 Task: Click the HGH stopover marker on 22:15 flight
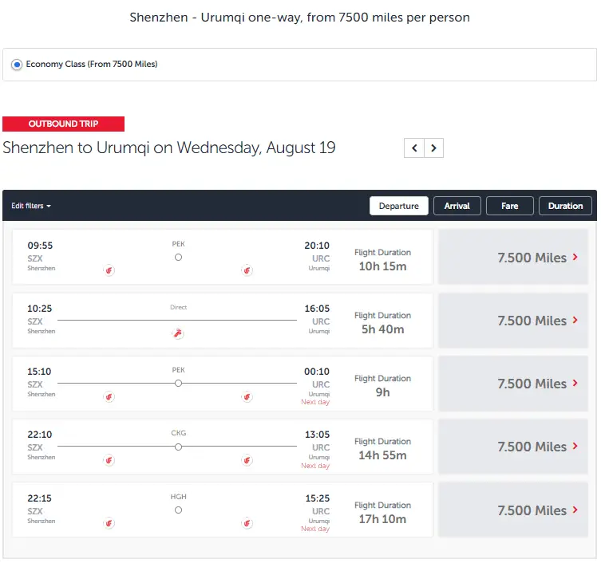pyautogui.click(x=178, y=510)
